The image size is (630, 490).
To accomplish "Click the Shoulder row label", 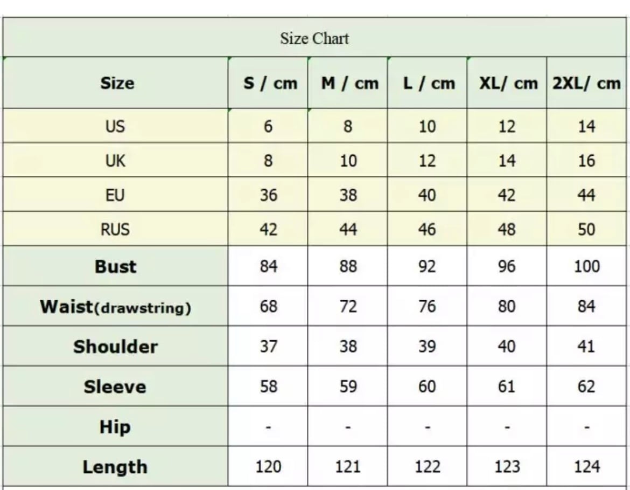I will (116, 346).
